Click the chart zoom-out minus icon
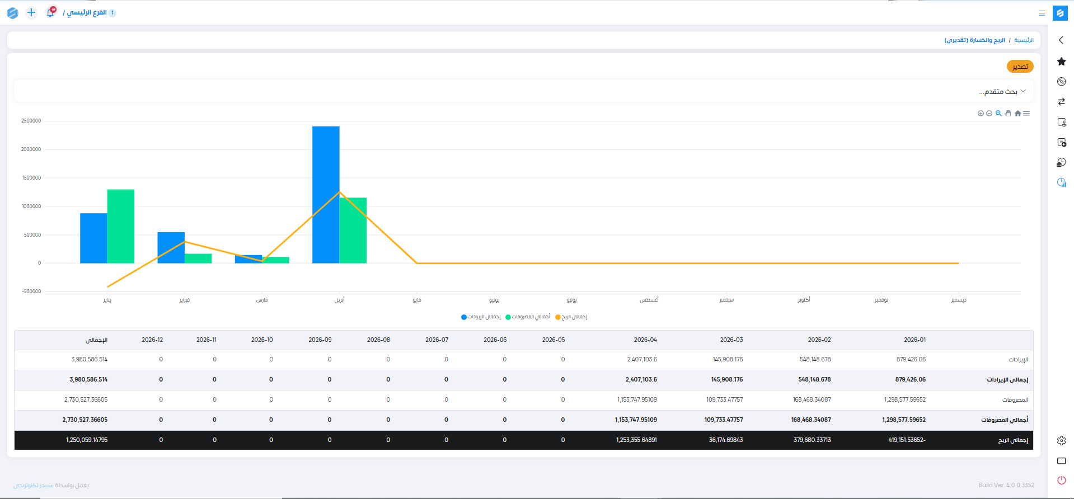Viewport: 1074px width, 499px height. click(989, 114)
